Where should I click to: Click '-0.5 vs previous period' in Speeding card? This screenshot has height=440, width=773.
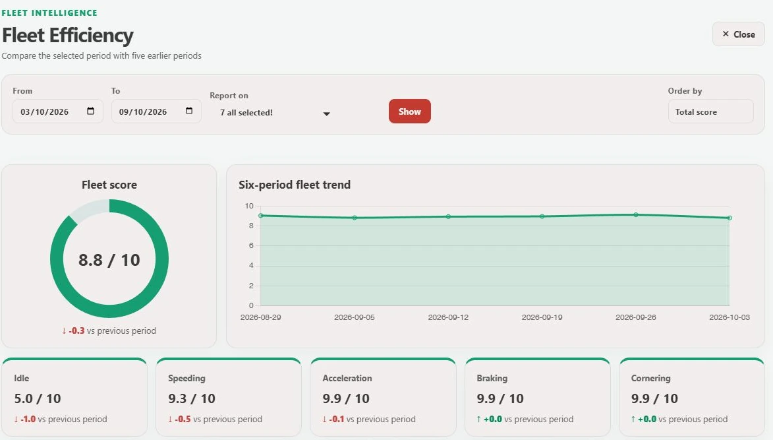[215, 420]
